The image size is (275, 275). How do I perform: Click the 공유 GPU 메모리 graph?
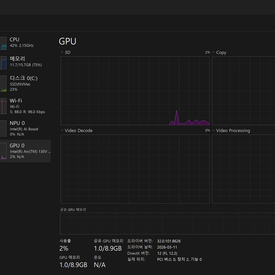coord(167,223)
